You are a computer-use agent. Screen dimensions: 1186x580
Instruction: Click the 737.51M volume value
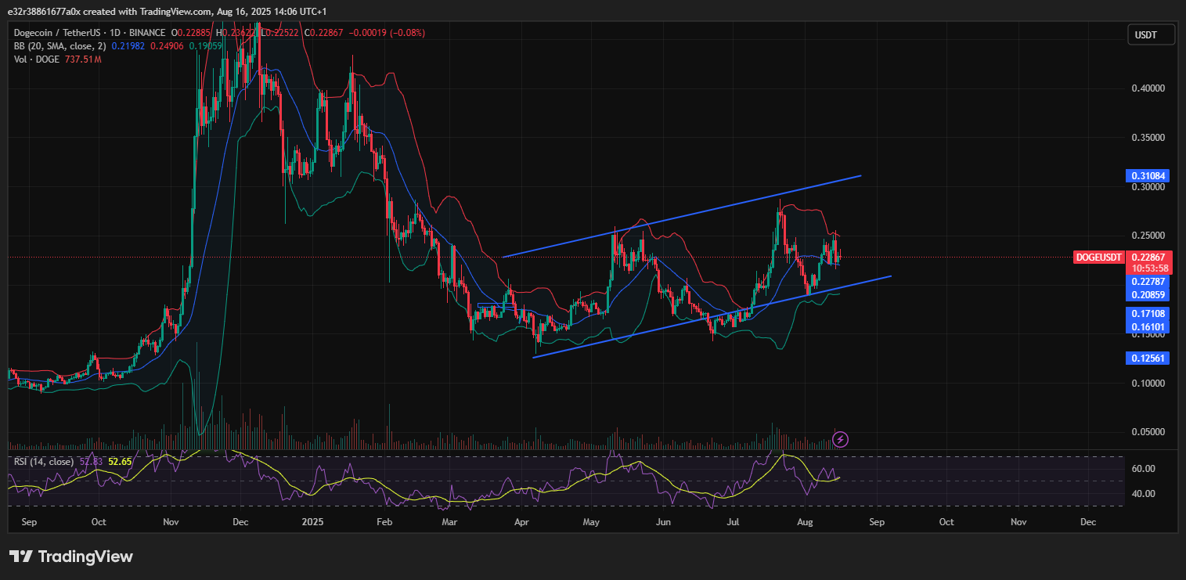[85, 59]
